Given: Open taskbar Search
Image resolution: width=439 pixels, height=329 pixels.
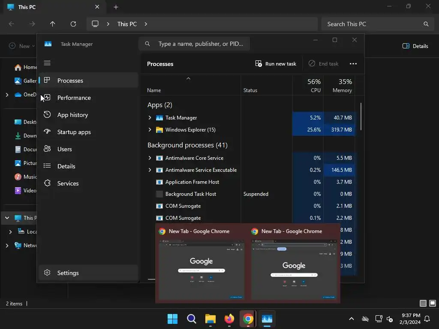Looking at the screenshot, I should pyautogui.click(x=192, y=319).
